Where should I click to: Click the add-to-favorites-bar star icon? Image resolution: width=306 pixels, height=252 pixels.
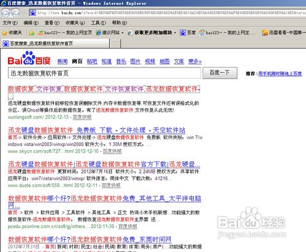point(31,32)
